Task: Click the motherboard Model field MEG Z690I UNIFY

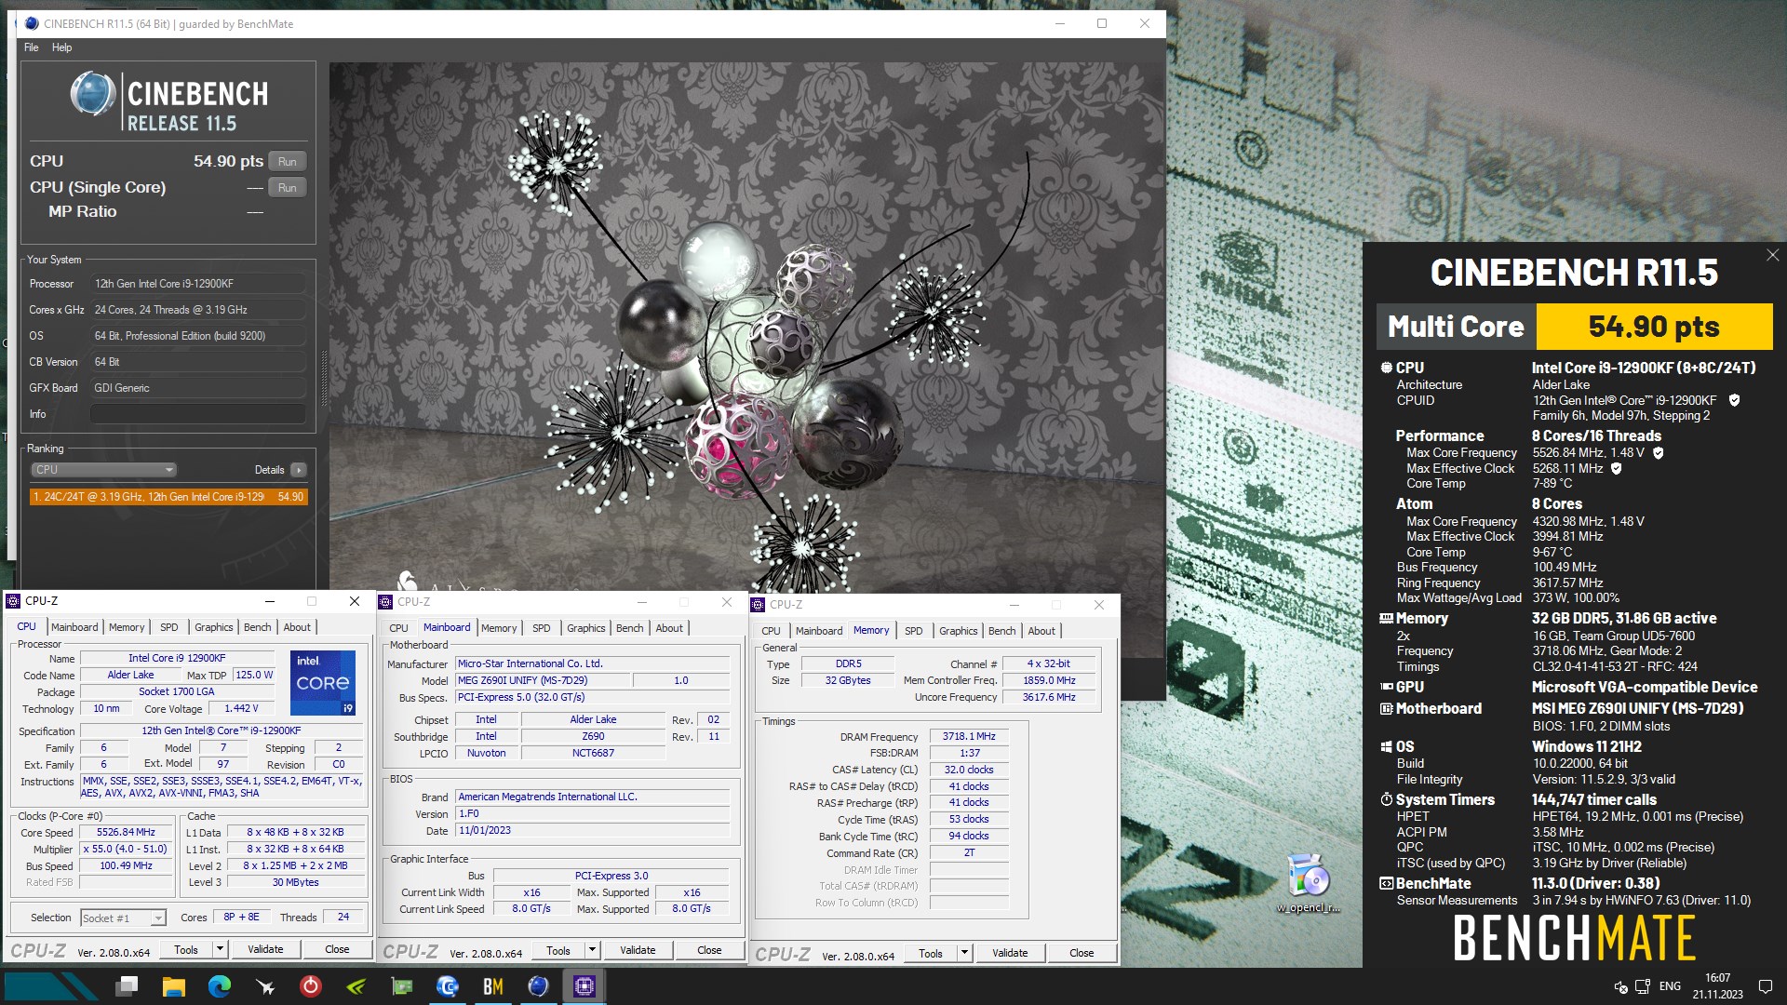Action: (x=543, y=680)
